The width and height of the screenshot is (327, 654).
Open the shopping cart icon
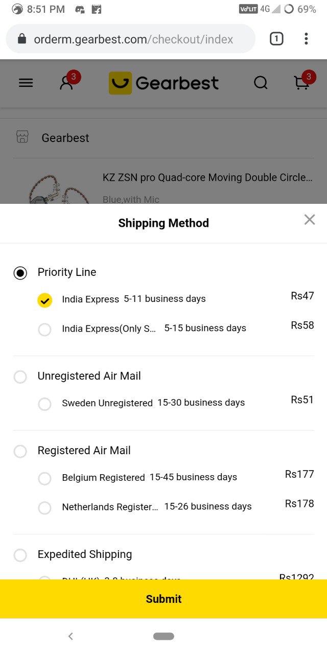tap(301, 83)
